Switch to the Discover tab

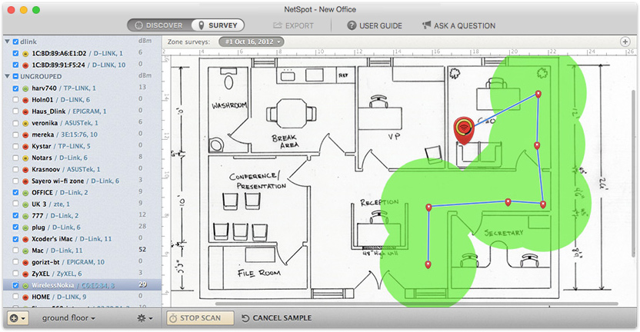[x=159, y=25]
